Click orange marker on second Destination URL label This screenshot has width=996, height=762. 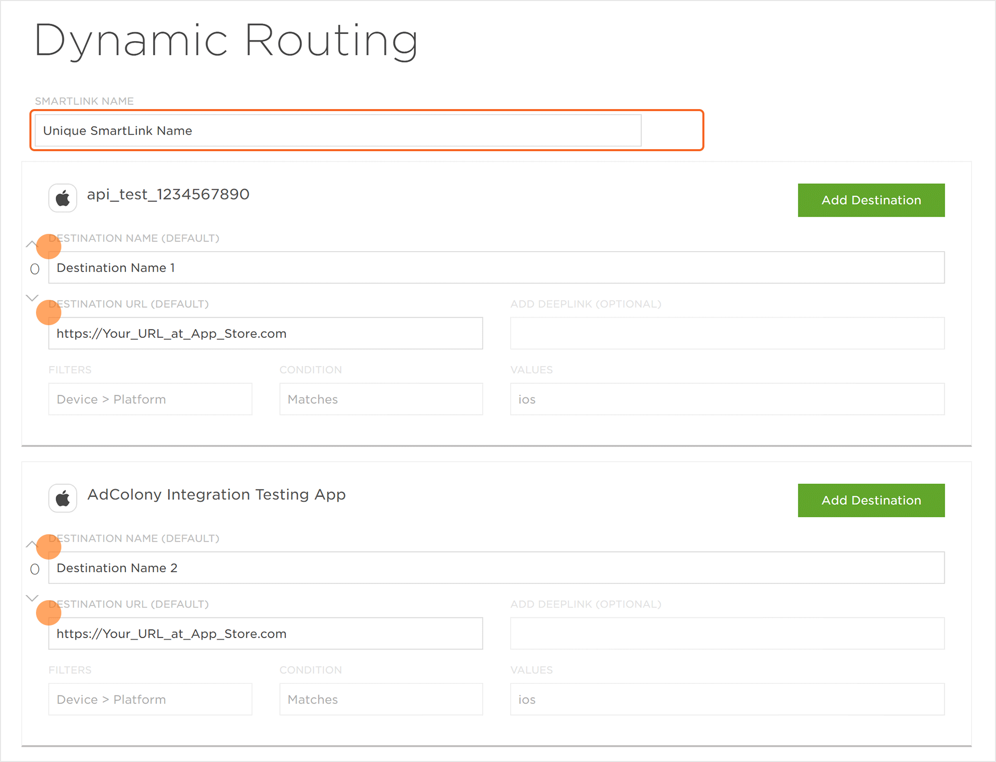(49, 613)
